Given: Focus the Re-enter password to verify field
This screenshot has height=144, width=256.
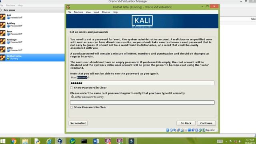Looking at the screenshot, I should (x=142, y=102).
